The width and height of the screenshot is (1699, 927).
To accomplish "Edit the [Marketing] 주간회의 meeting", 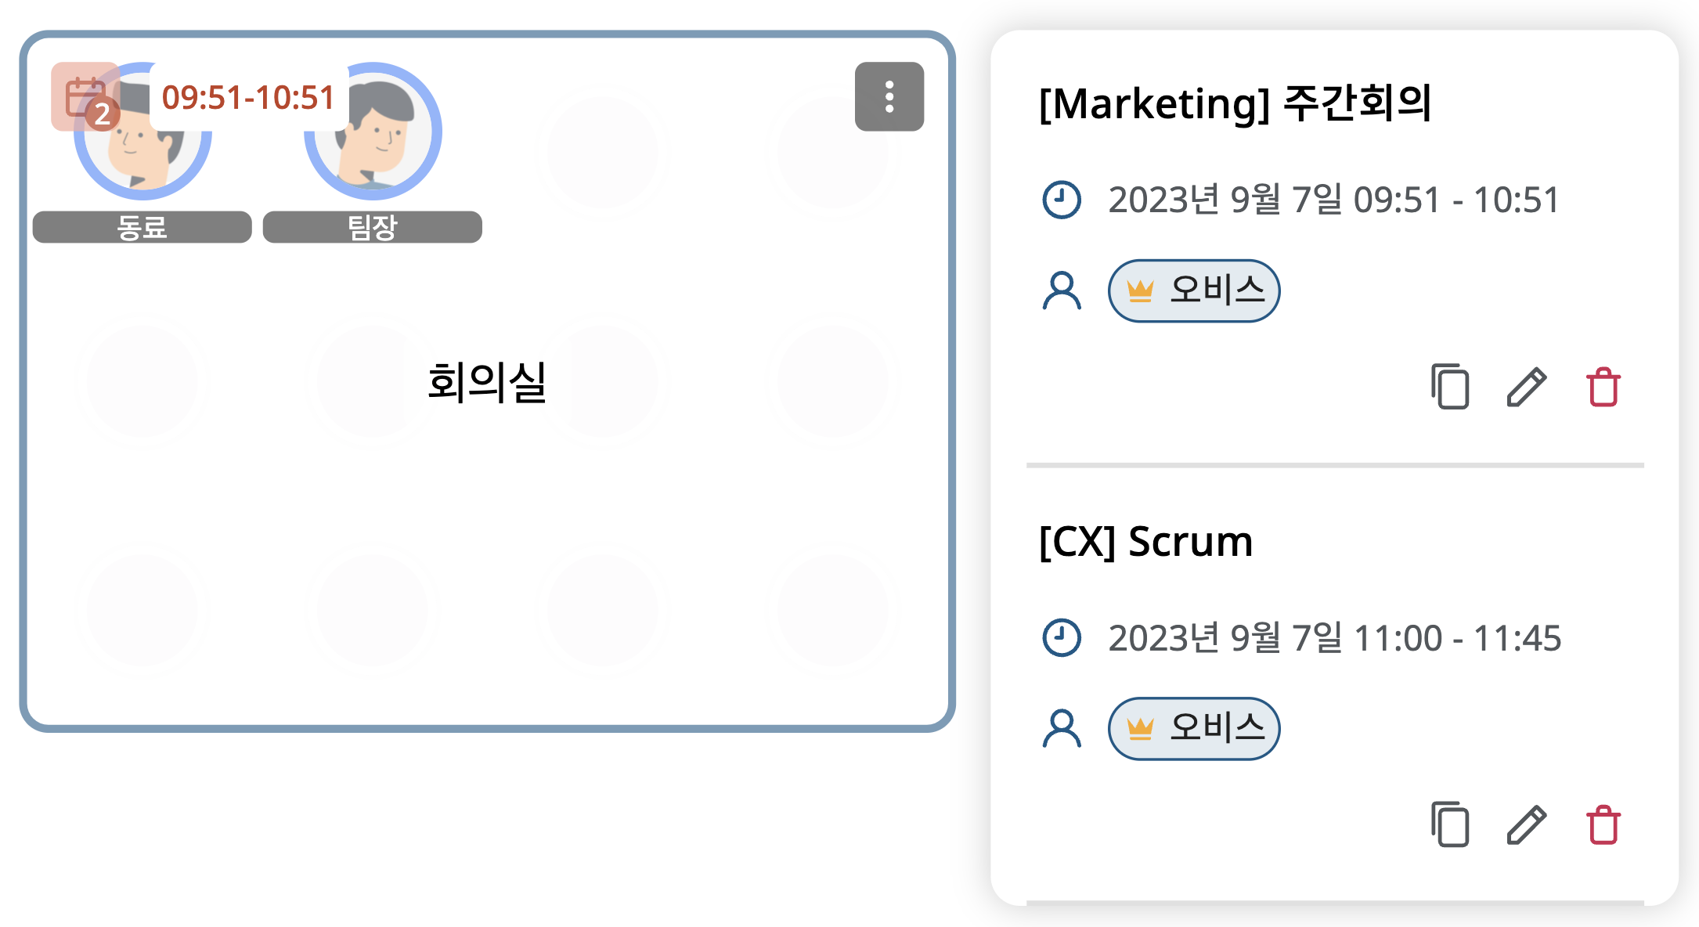I will [1525, 385].
